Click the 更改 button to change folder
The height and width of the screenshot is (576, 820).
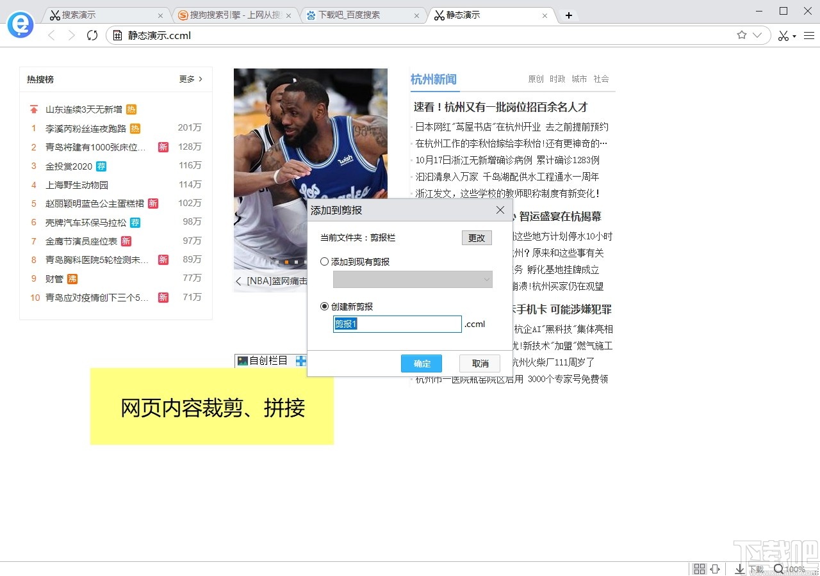[x=477, y=237]
